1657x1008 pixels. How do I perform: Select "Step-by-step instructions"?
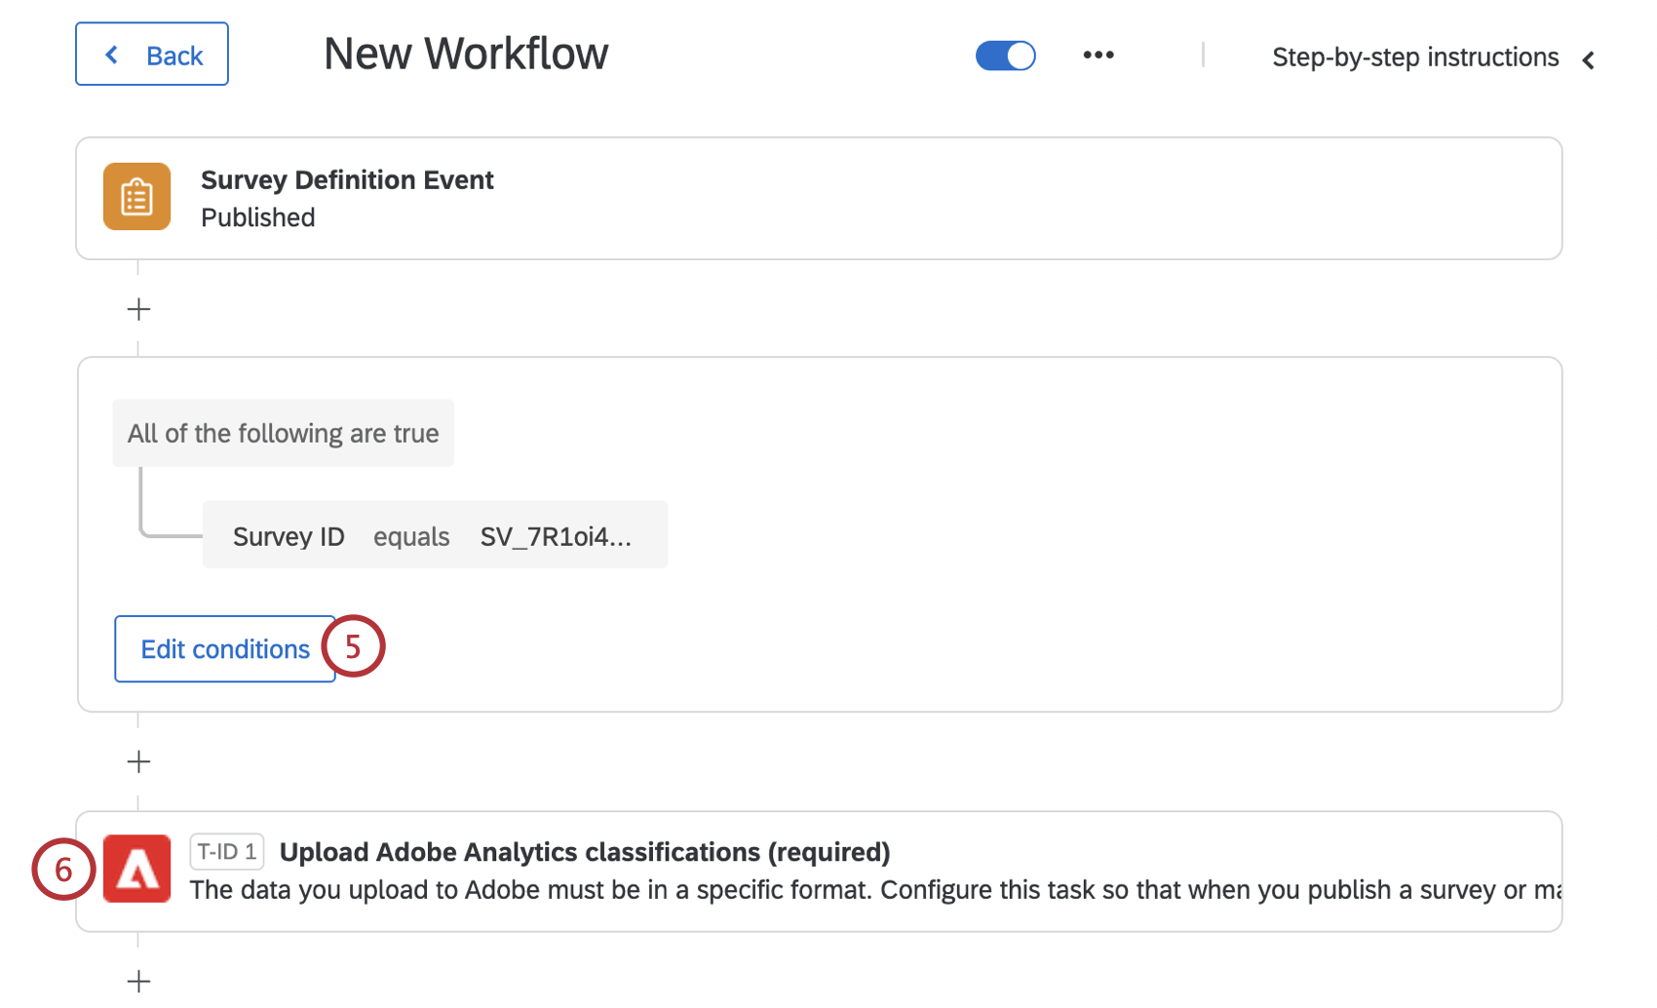(x=1415, y=57)
